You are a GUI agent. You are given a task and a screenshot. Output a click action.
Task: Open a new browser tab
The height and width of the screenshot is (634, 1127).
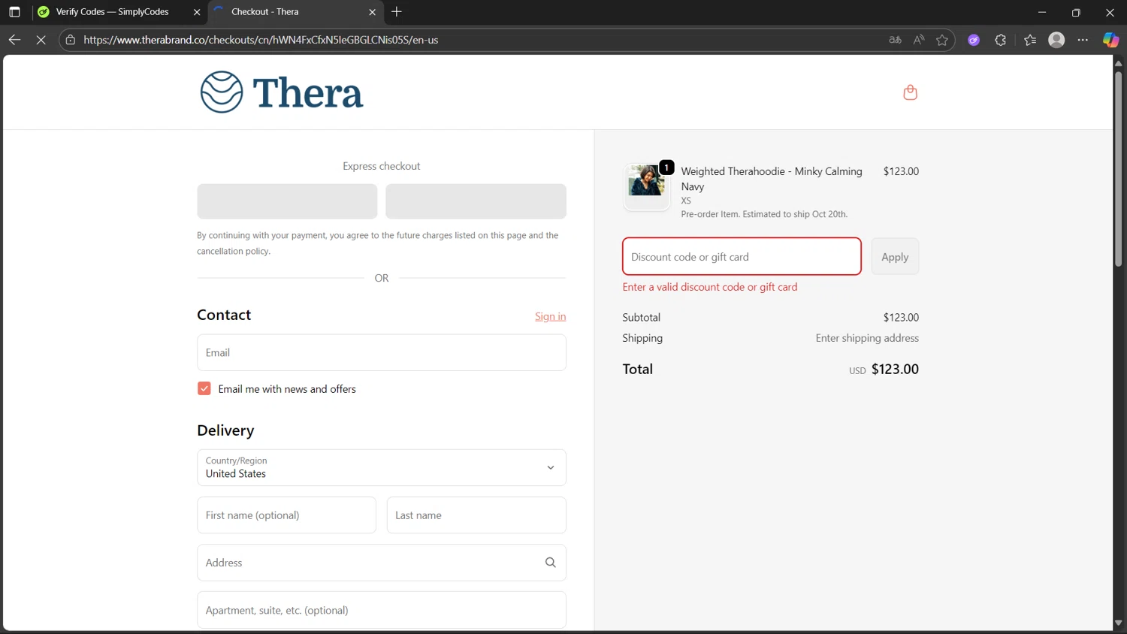tap(397, 12)
